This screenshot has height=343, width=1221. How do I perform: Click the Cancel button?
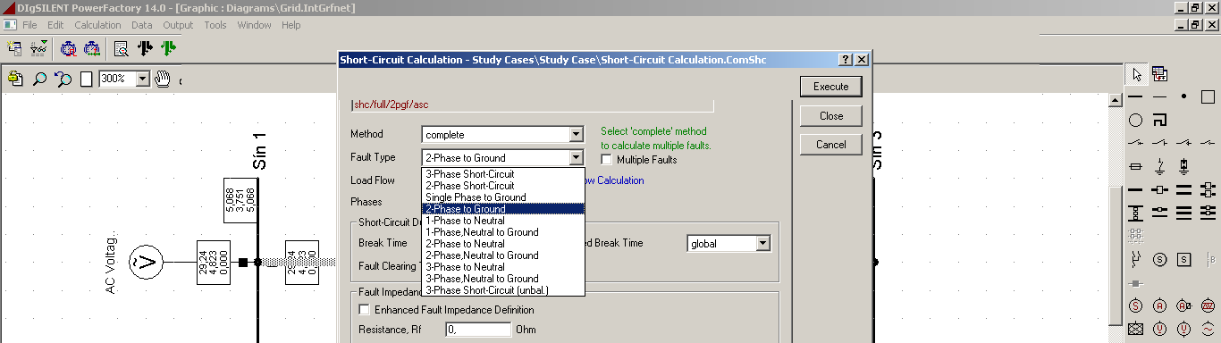coord(830,145)
